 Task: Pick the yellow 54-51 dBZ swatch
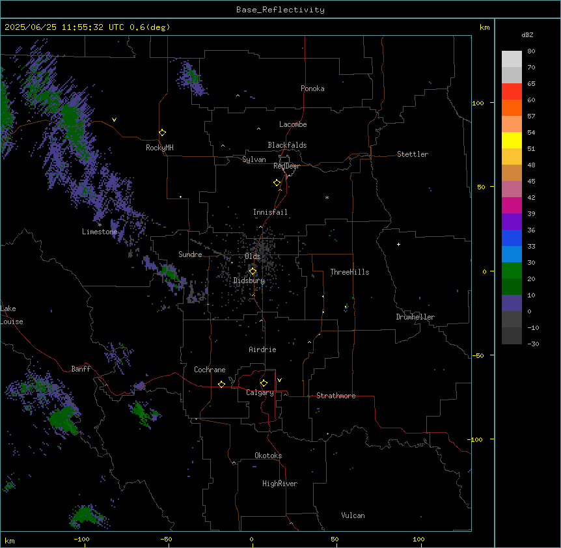[512, 140]
